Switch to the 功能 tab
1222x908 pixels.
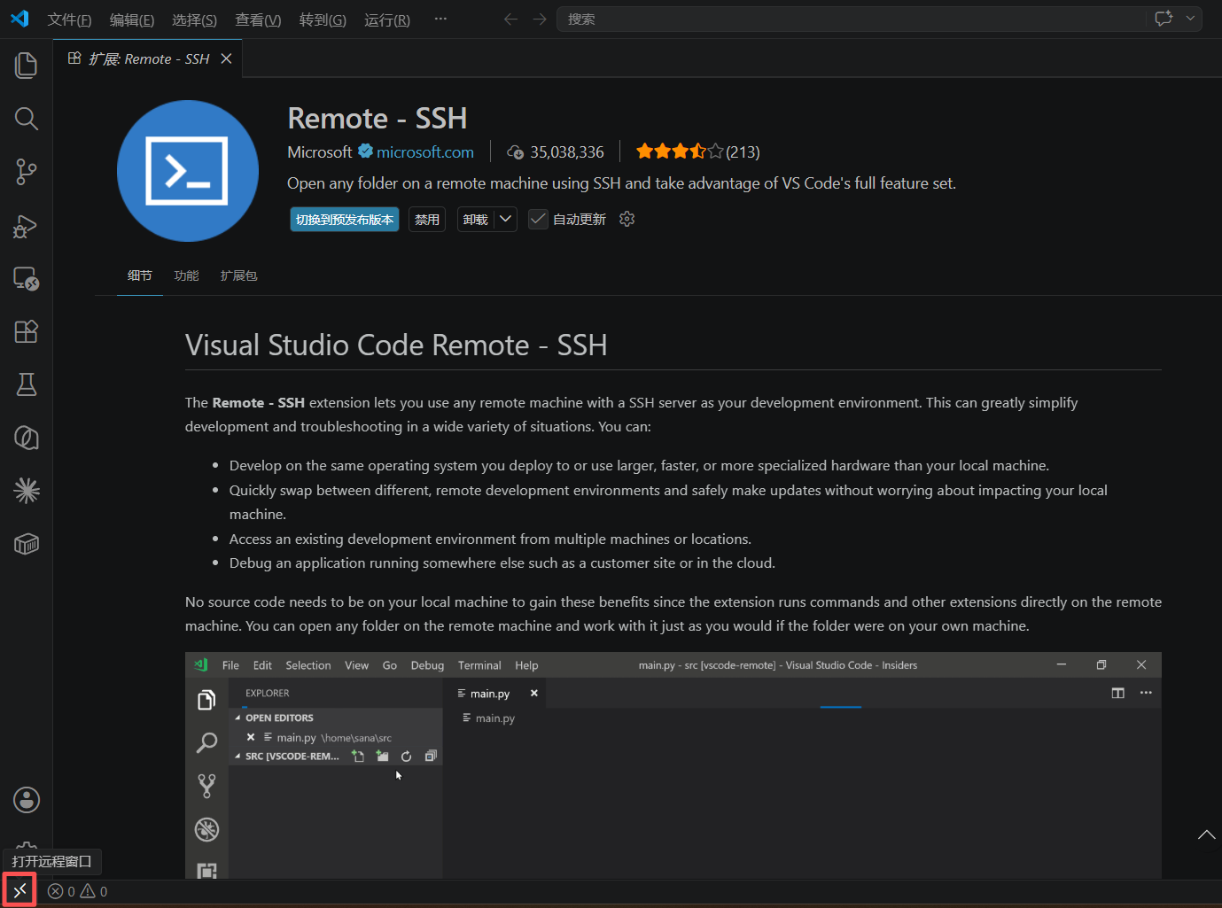[x=186, y=276]
